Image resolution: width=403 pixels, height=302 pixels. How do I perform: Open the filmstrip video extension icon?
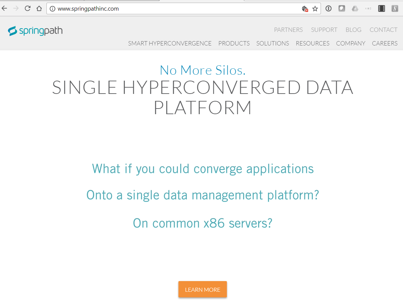(x=381, y=8)
